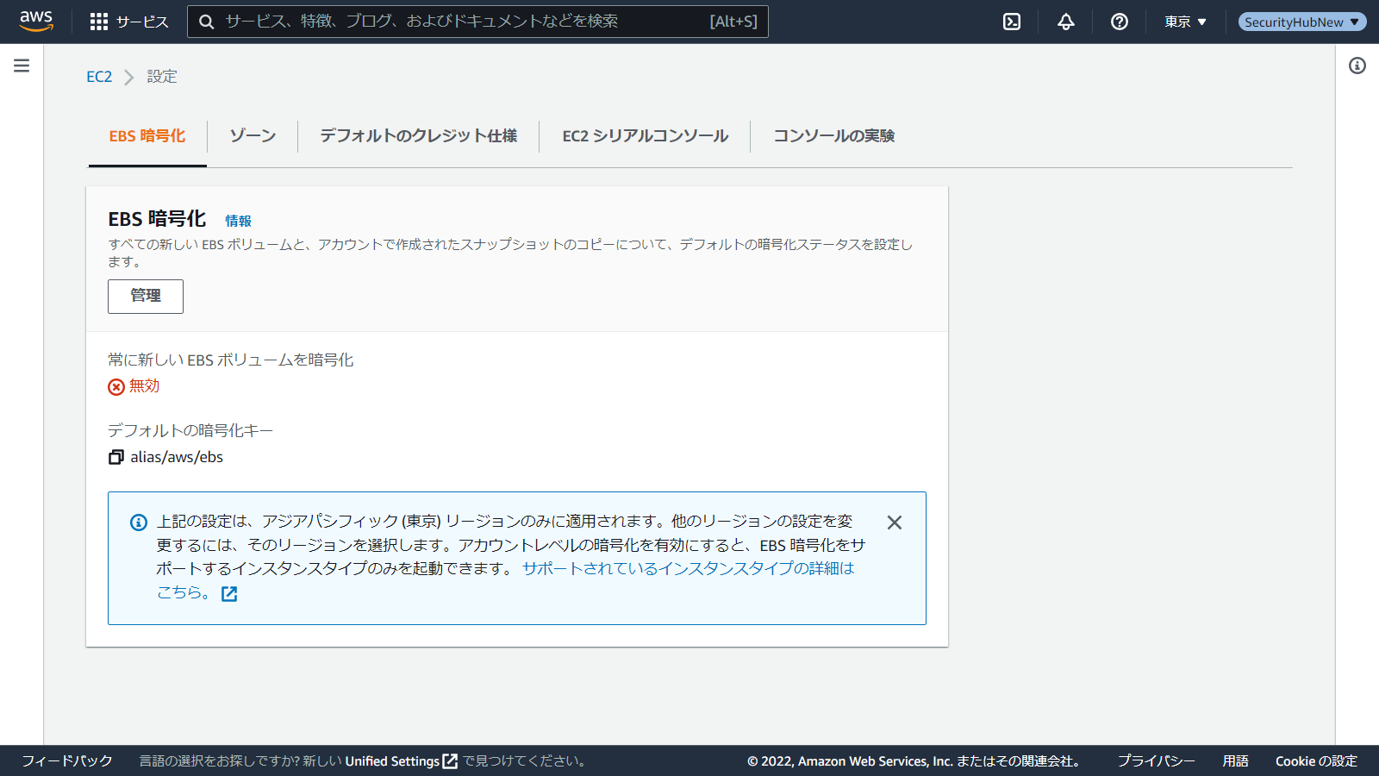Open the help question mark menu

tap(1120, 22)
